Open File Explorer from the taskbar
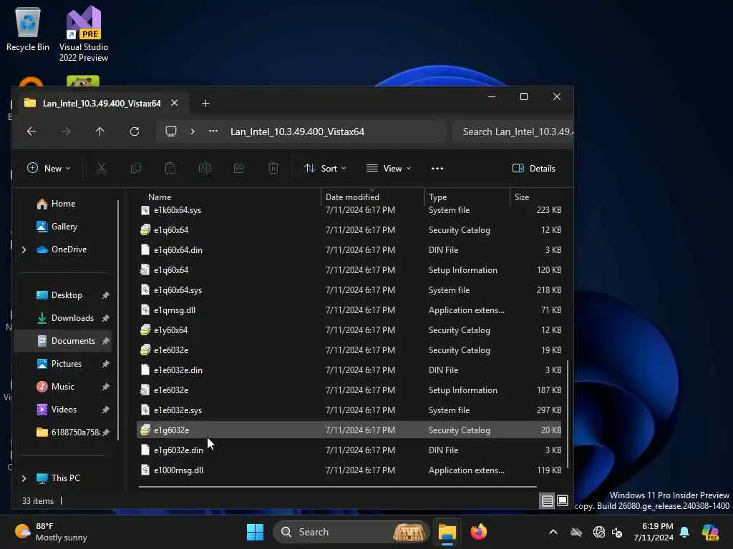The height and width of the screenshot is (549, 733). 447,532
